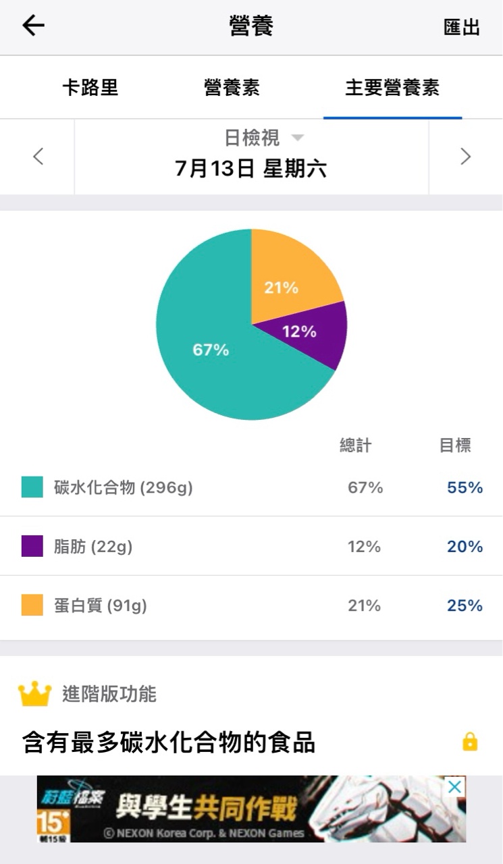Select the 主要營養素 tab

(392, 87)
